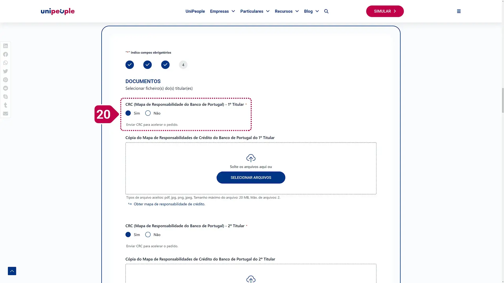Open Obter mapa de responsabilidade de crédito link
Screen dimensions: 504x283
tap(169, 204)
